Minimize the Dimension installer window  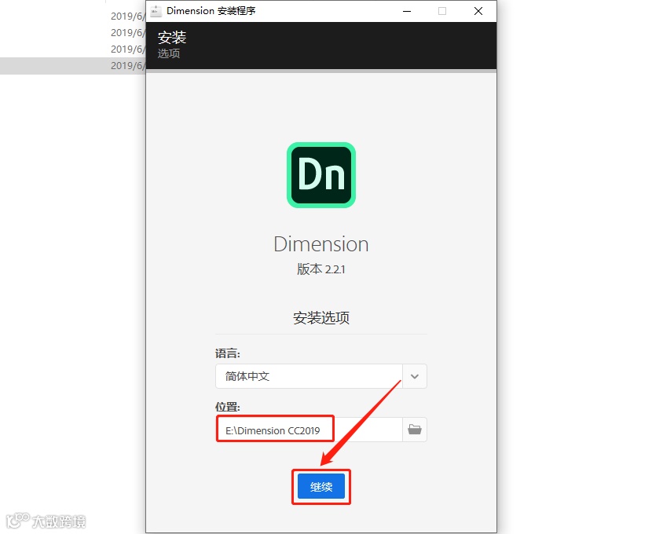[407, 11]
